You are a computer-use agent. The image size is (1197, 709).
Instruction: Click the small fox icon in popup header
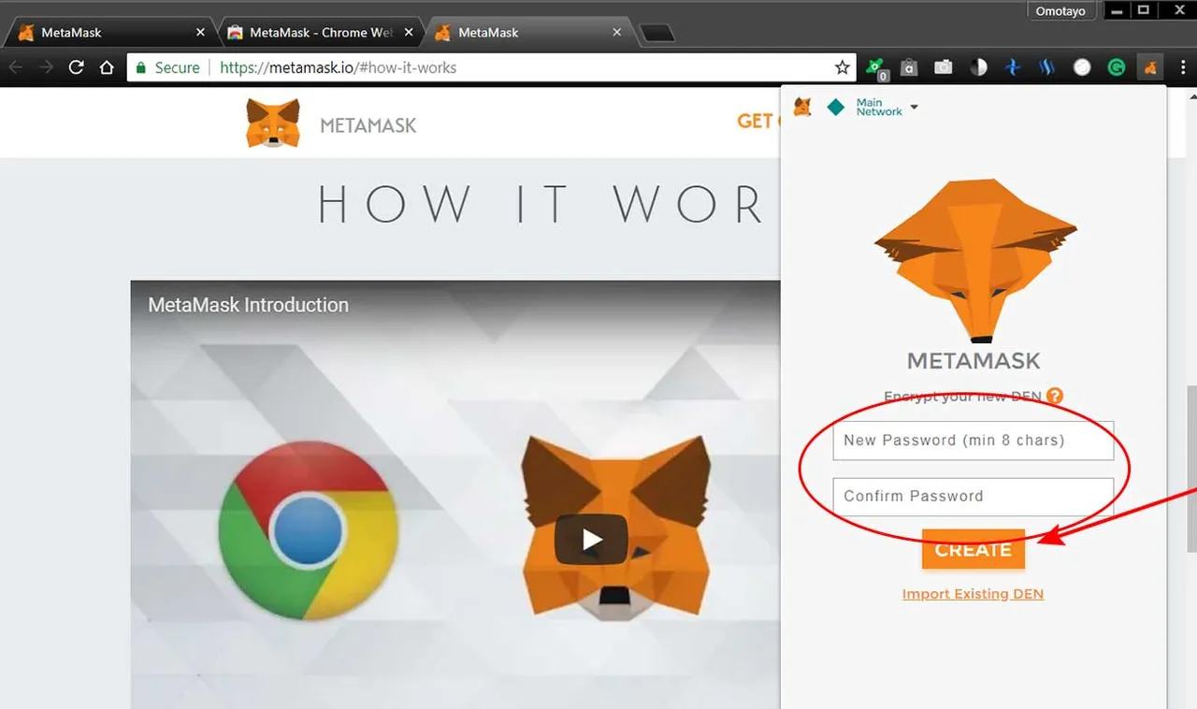click(x=802, y=107)
